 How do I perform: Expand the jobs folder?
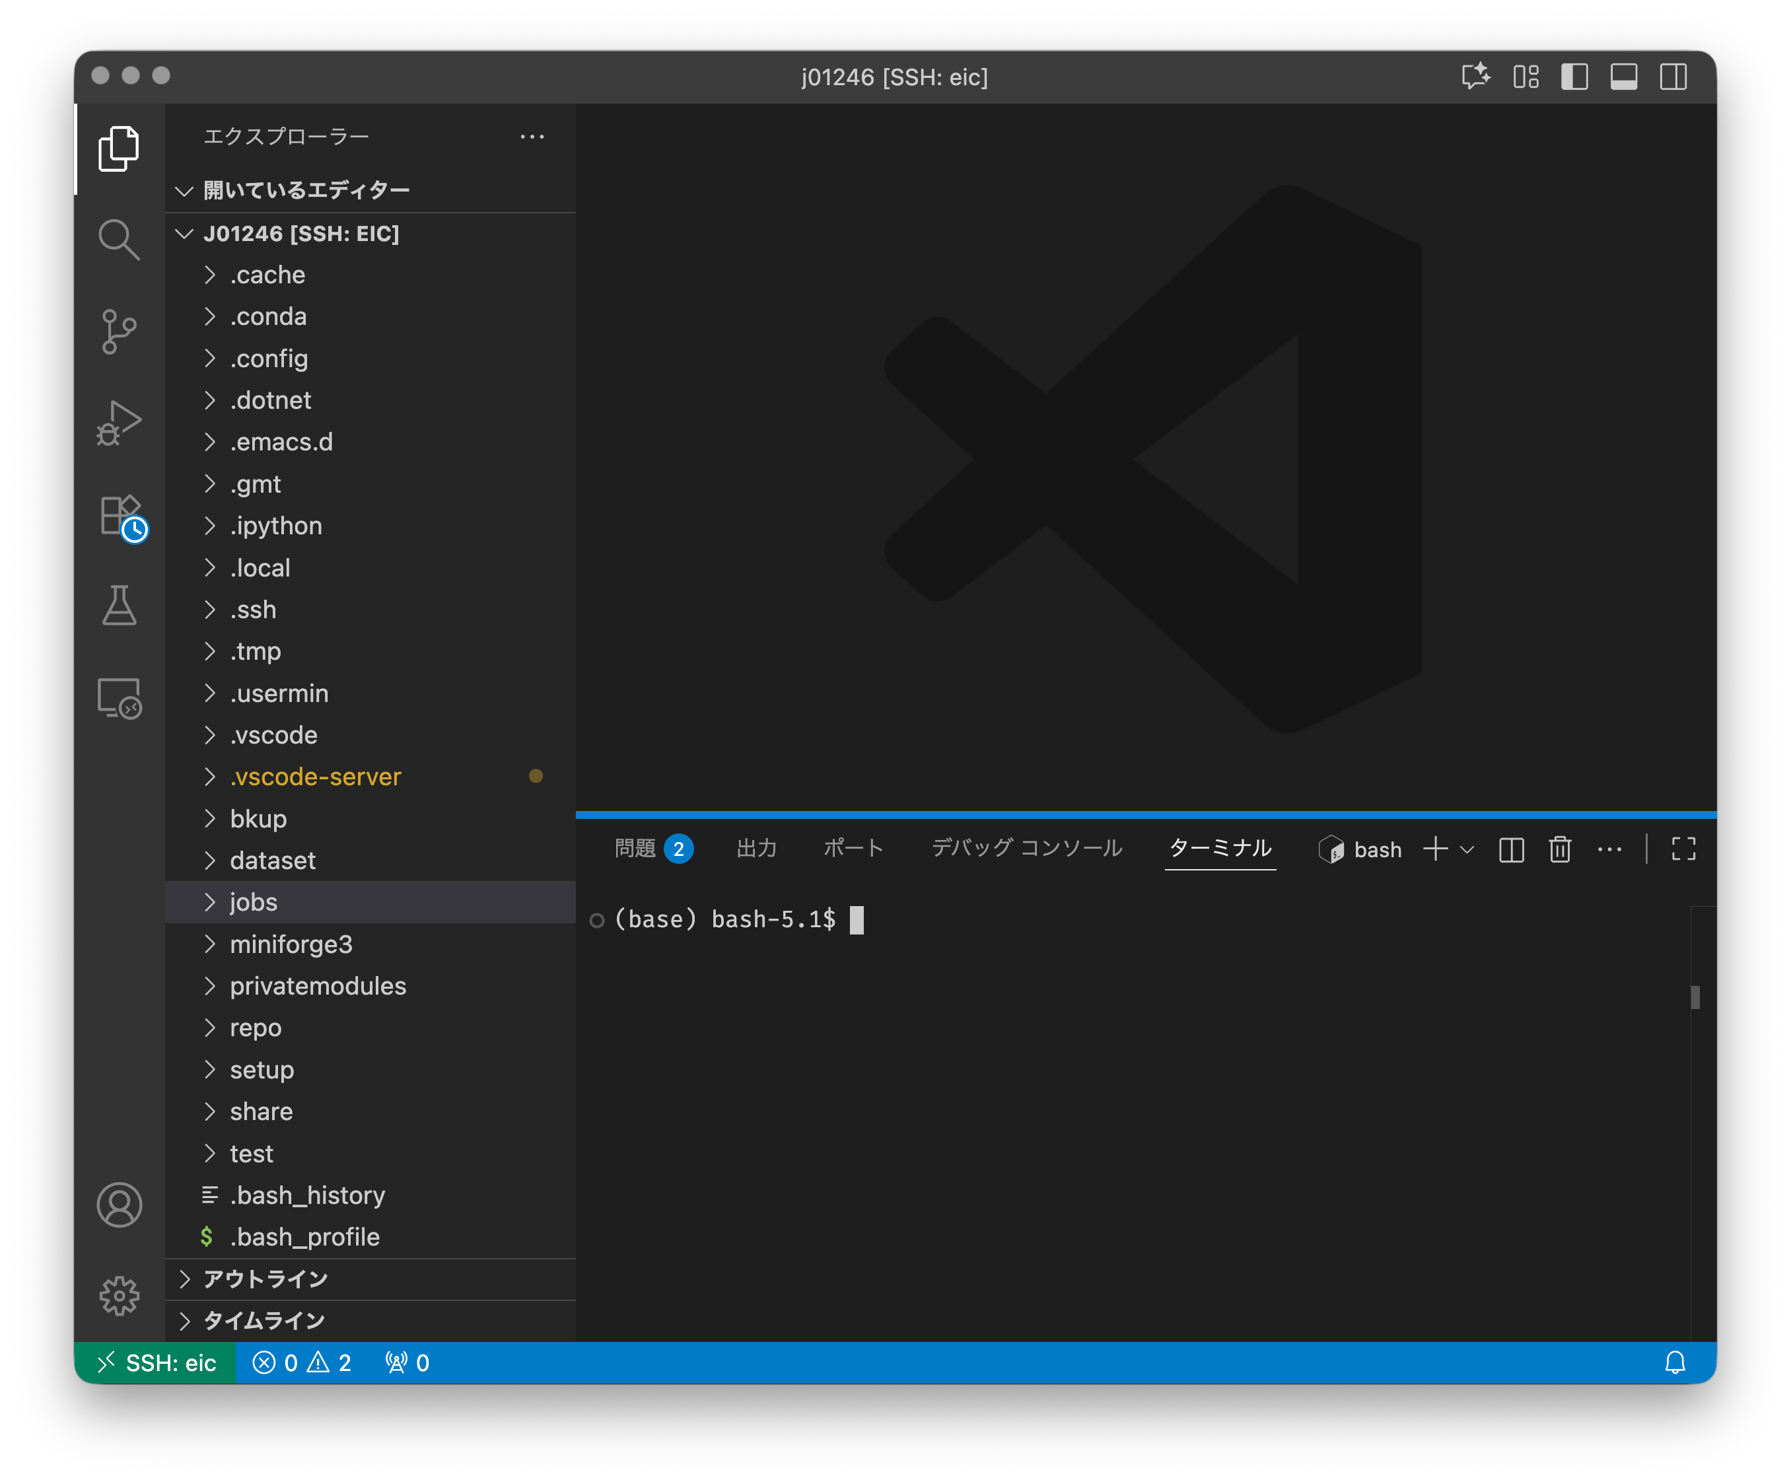click(254, 902)
